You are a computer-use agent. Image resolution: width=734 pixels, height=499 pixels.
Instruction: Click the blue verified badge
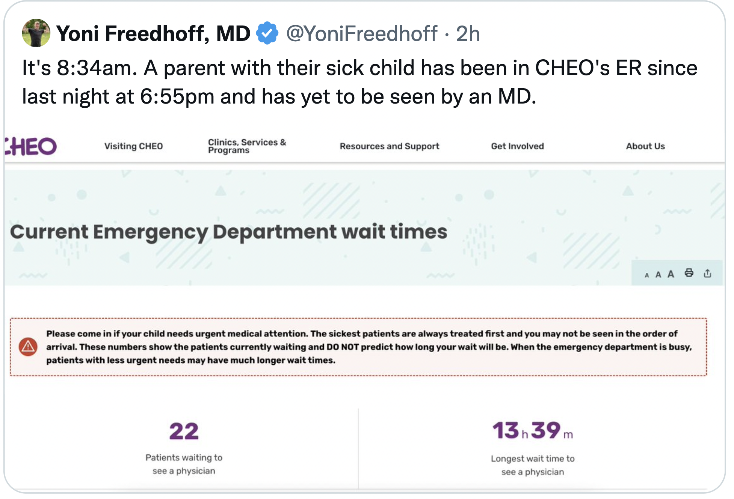(x=267, y=33)
